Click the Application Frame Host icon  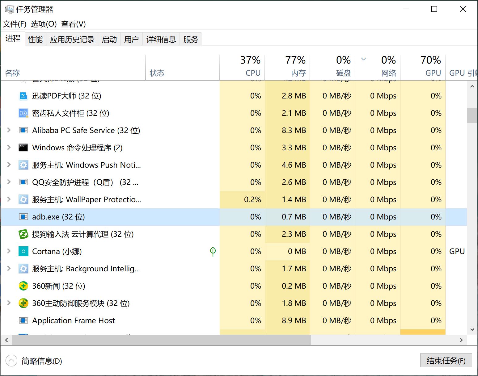(x=23, y=321)
